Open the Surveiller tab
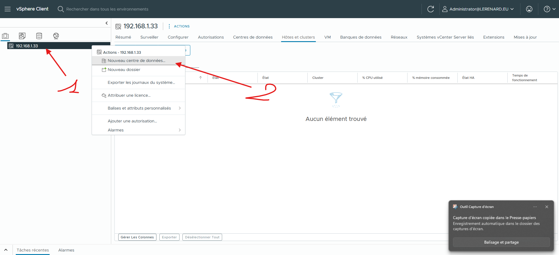 click(149, 37)
